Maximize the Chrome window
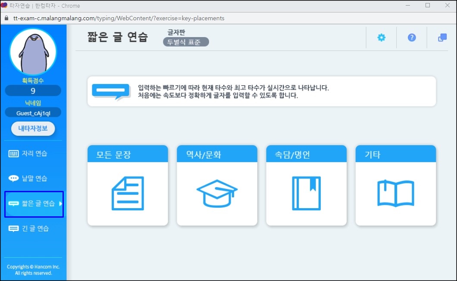 pos(428,6)
